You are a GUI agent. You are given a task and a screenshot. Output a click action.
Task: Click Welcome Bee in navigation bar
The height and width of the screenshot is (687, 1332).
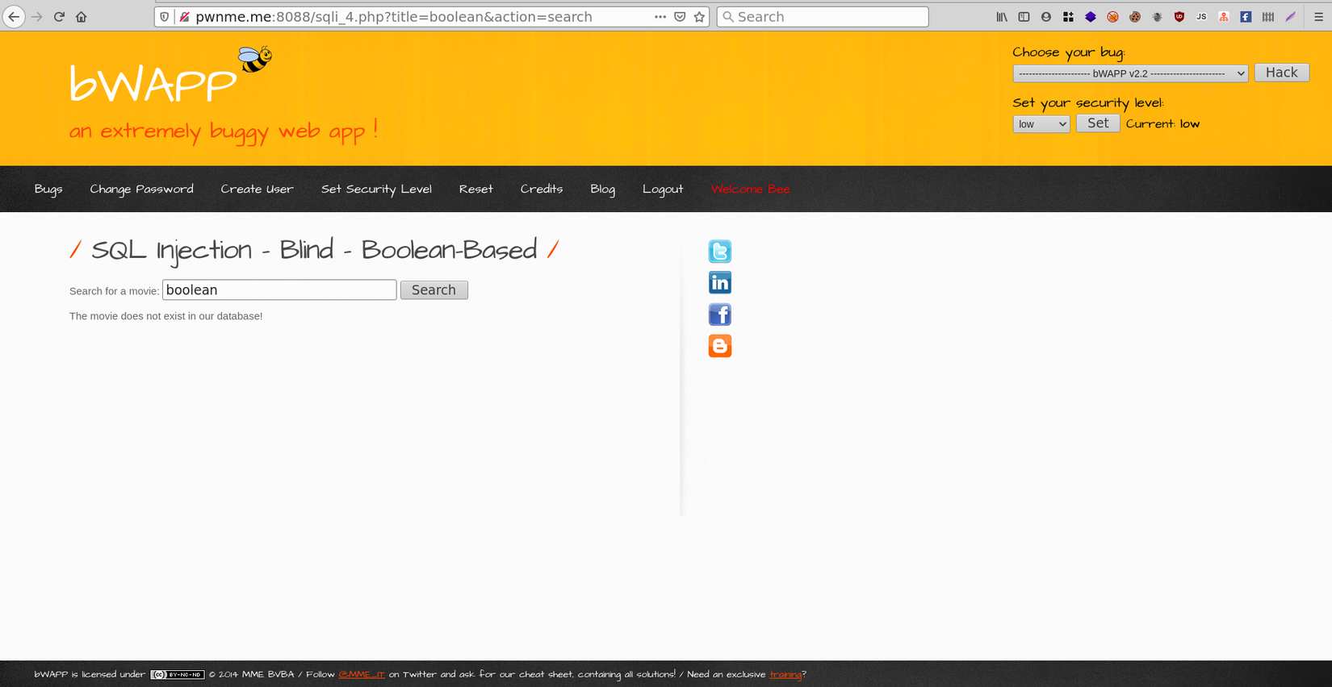click(751, 189)
